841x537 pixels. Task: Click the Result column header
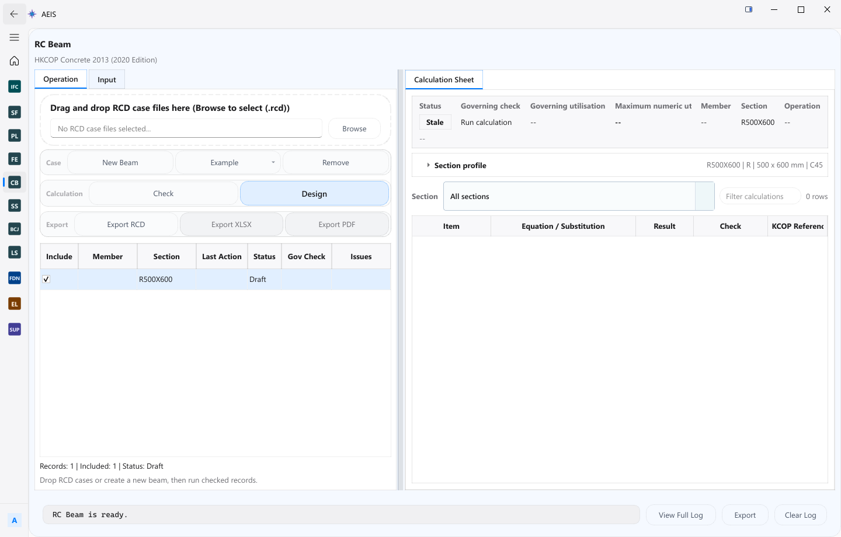665,226
